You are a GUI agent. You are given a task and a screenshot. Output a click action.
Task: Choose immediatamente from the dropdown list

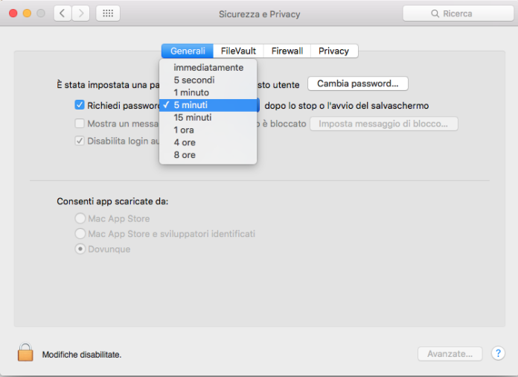(208, 68)
